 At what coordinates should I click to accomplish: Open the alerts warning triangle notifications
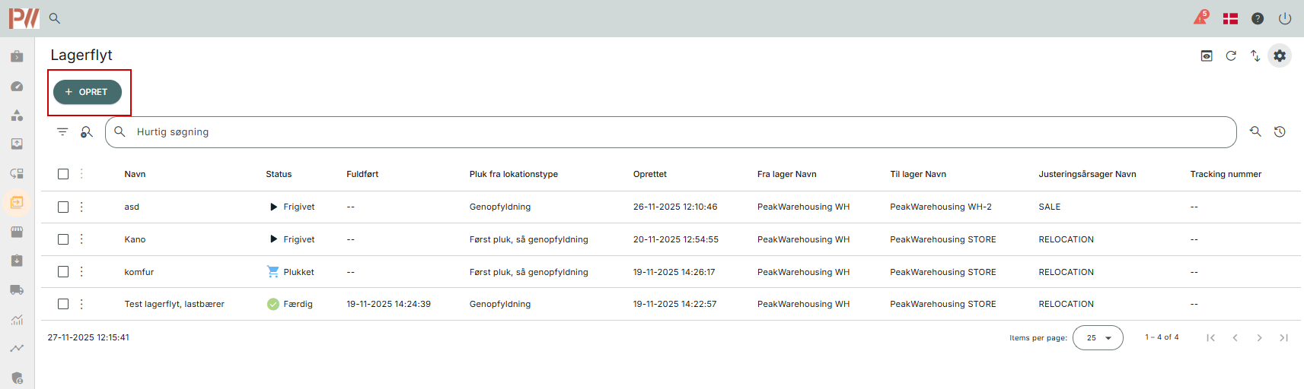(x=1200, y=17)
